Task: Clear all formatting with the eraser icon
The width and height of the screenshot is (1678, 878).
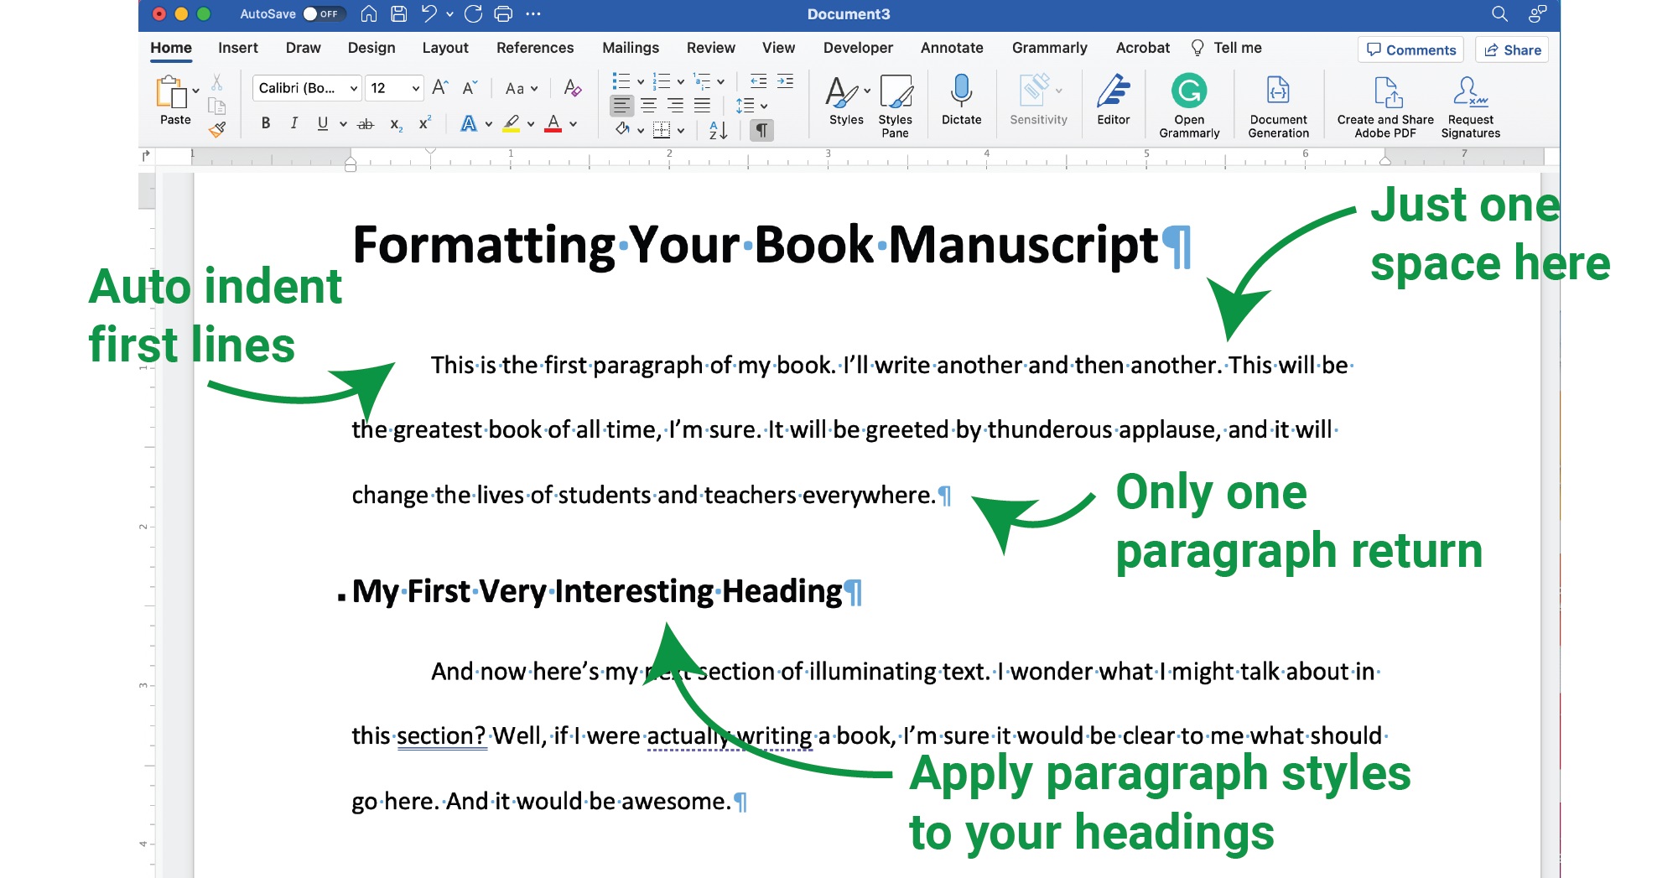Action: coord(573,88)
